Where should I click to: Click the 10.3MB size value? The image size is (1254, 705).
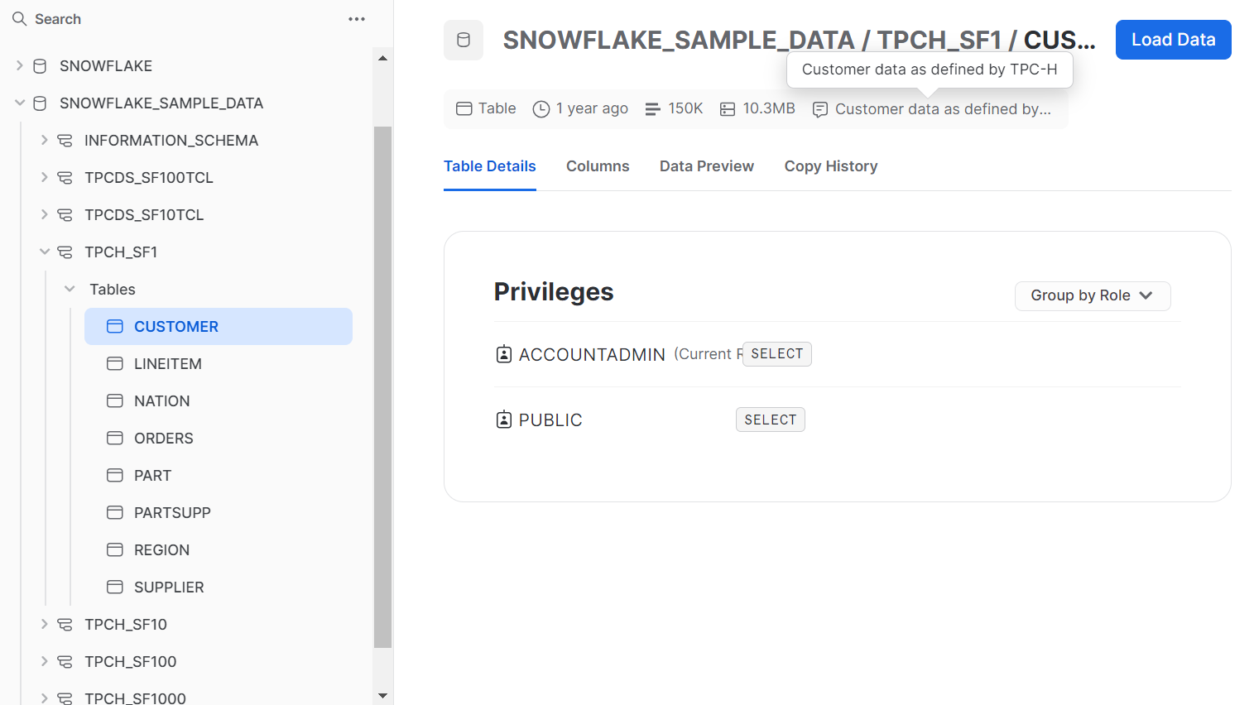pos(769,109)
